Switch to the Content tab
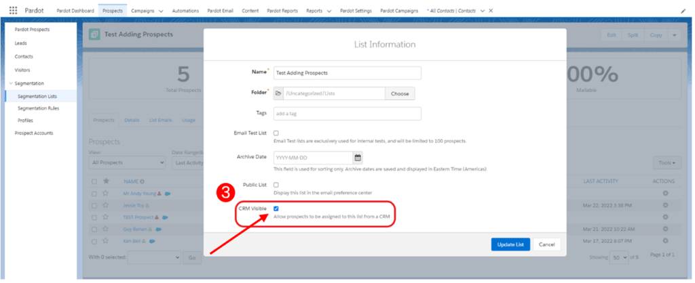695x283 pixels. point(250,11)
